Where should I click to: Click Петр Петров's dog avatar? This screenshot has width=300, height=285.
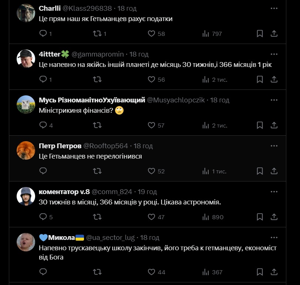26,150
